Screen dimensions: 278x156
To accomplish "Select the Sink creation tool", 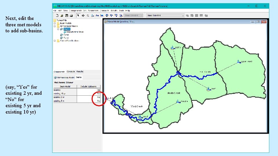I will pyautogui.click(x=121, y=16).
